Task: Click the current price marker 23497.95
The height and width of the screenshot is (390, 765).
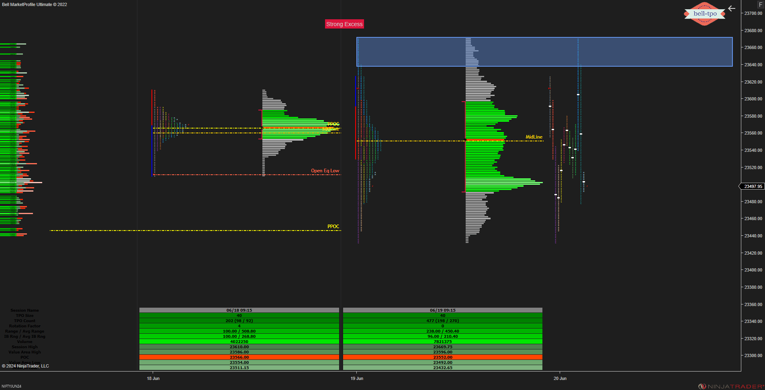Action: coord(753,186)
